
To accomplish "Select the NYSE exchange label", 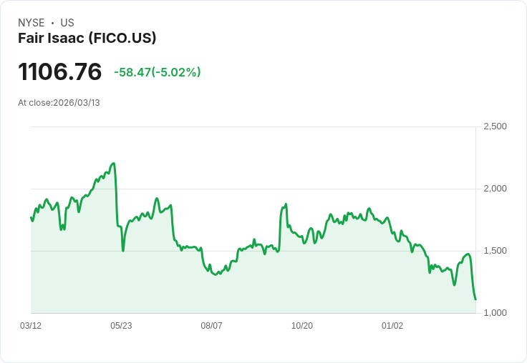I will click(x=32, y=23).
